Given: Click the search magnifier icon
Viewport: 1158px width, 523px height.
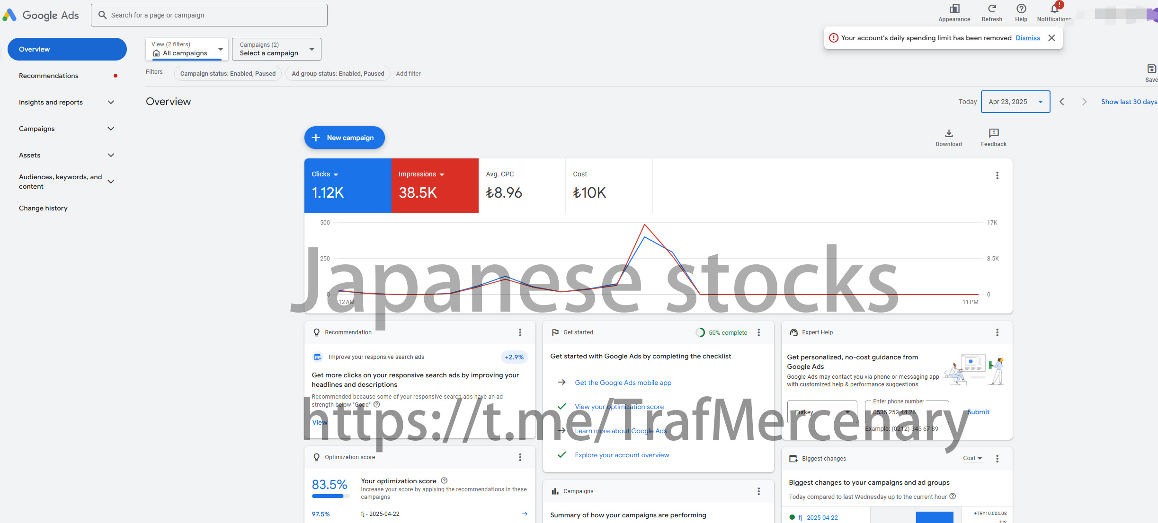Looking at the screenshot, I should click(102, 15).
